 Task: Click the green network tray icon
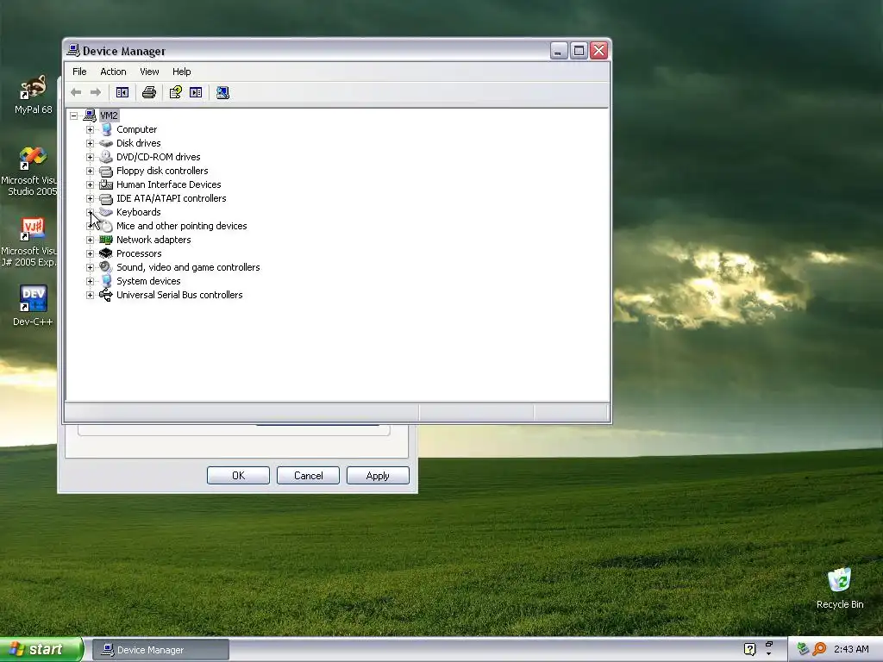click(x=803, y=649)
